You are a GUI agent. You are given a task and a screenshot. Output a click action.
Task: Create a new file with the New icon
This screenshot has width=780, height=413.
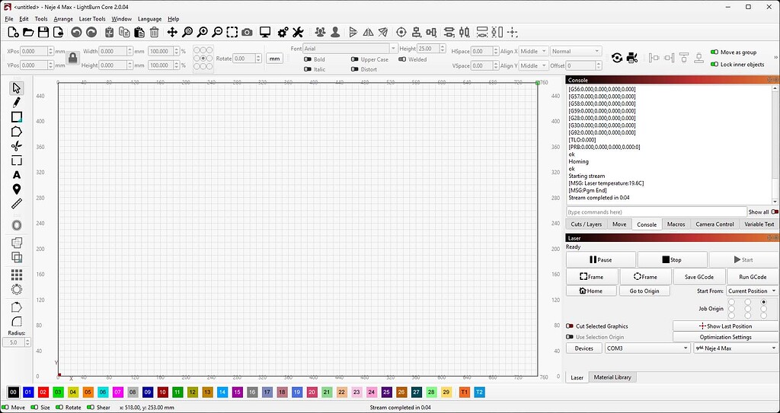point(14,32)
